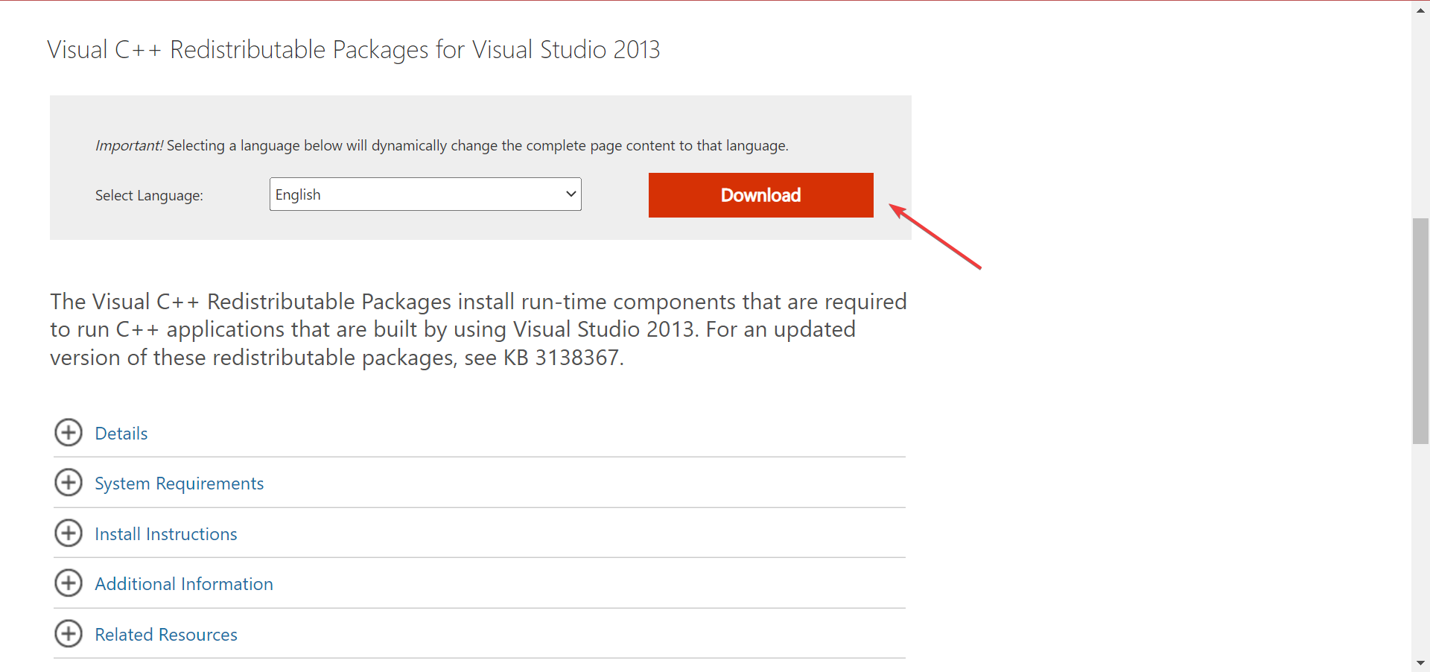Click the vertical scrollbar thumb
Viewport: 1430px width, 672px height.
(x=1420, y=331)
